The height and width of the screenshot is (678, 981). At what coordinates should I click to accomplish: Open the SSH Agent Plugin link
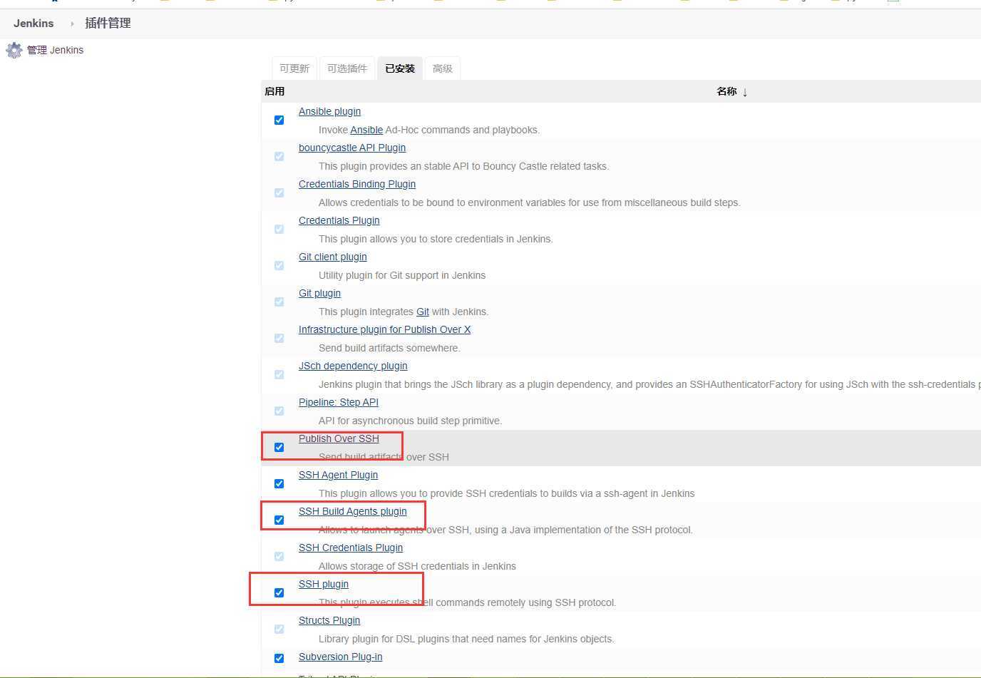338,475
